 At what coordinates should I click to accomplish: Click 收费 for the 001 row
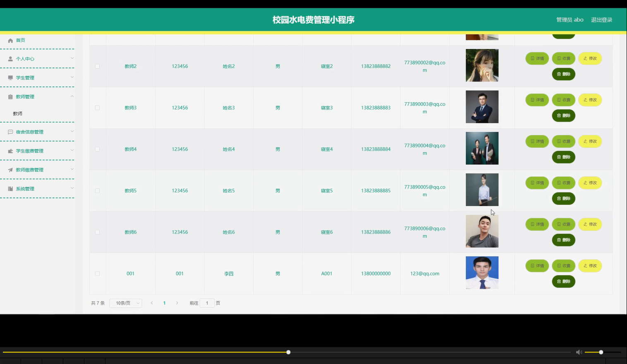tap(563, 266)
